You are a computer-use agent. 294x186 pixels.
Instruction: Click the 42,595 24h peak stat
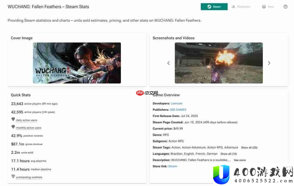point(33,112)
